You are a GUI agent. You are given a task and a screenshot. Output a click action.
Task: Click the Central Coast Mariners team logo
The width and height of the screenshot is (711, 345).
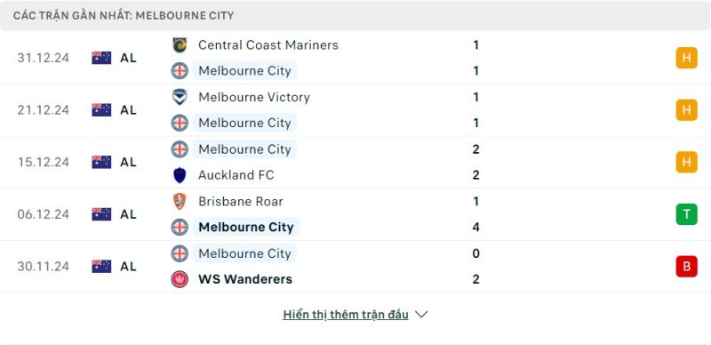180,45
